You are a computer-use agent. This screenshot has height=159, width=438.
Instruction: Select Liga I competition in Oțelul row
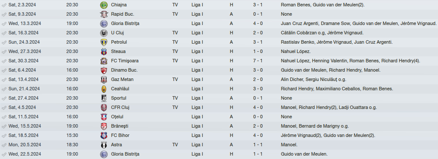[x=197, y=117]
